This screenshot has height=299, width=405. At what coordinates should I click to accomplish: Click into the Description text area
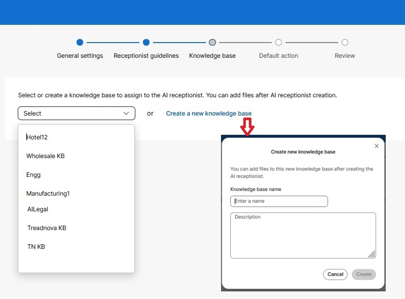(x=303, y=235)
